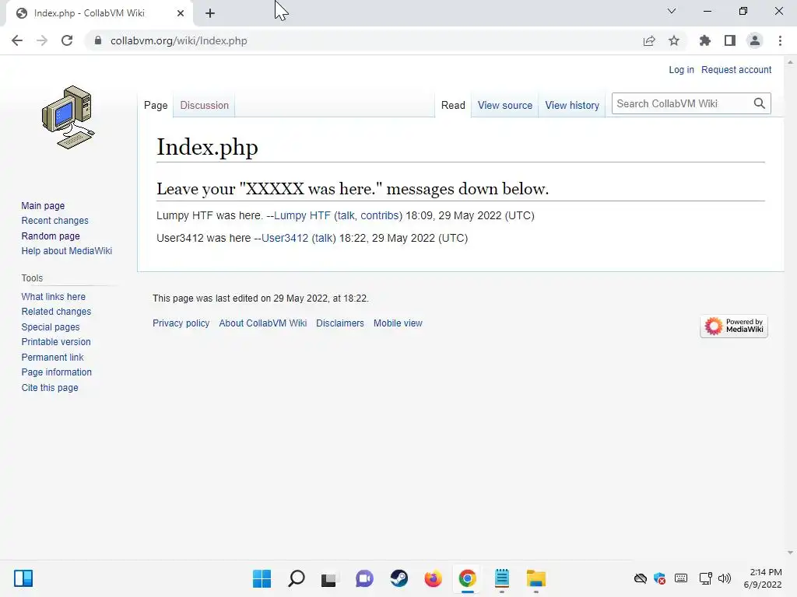Image resolution: width=797 pixels, height=597 pixels.
Task: Switch to the Discussion tab
Action: click(x=205, y=105)
